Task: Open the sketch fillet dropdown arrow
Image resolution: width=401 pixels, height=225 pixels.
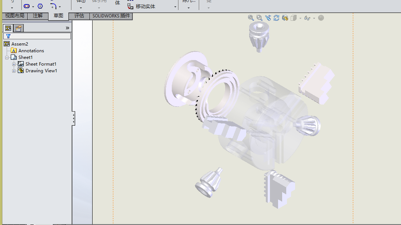Action: click(60, 7)
